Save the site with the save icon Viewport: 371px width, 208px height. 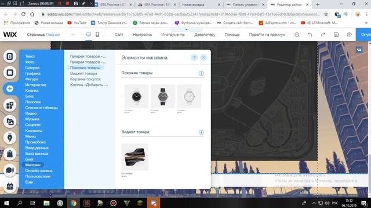tap(336, 35)
